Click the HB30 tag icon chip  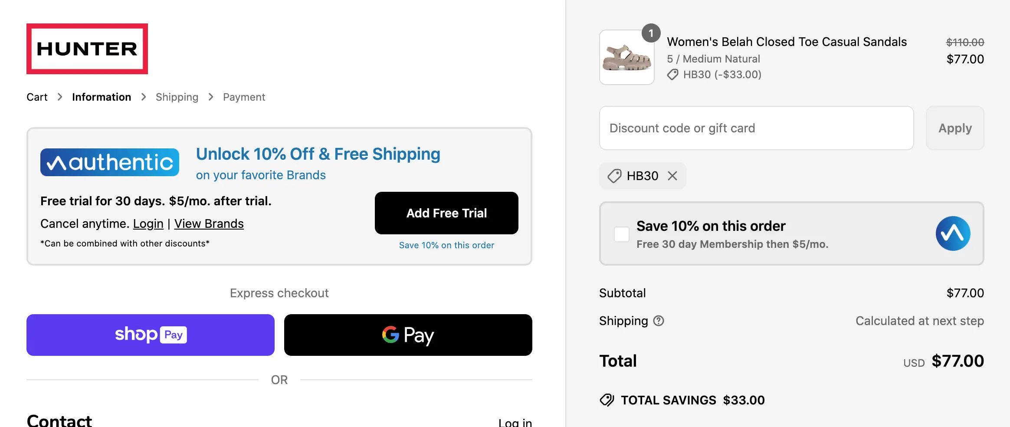click(x=614, y=176)
